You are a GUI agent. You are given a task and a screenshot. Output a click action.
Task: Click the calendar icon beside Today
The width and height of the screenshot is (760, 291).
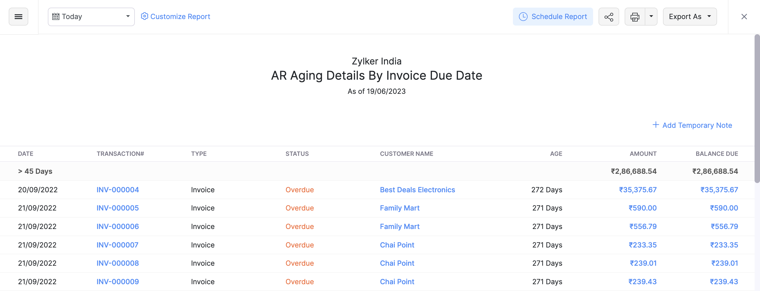tap(56, 17)
